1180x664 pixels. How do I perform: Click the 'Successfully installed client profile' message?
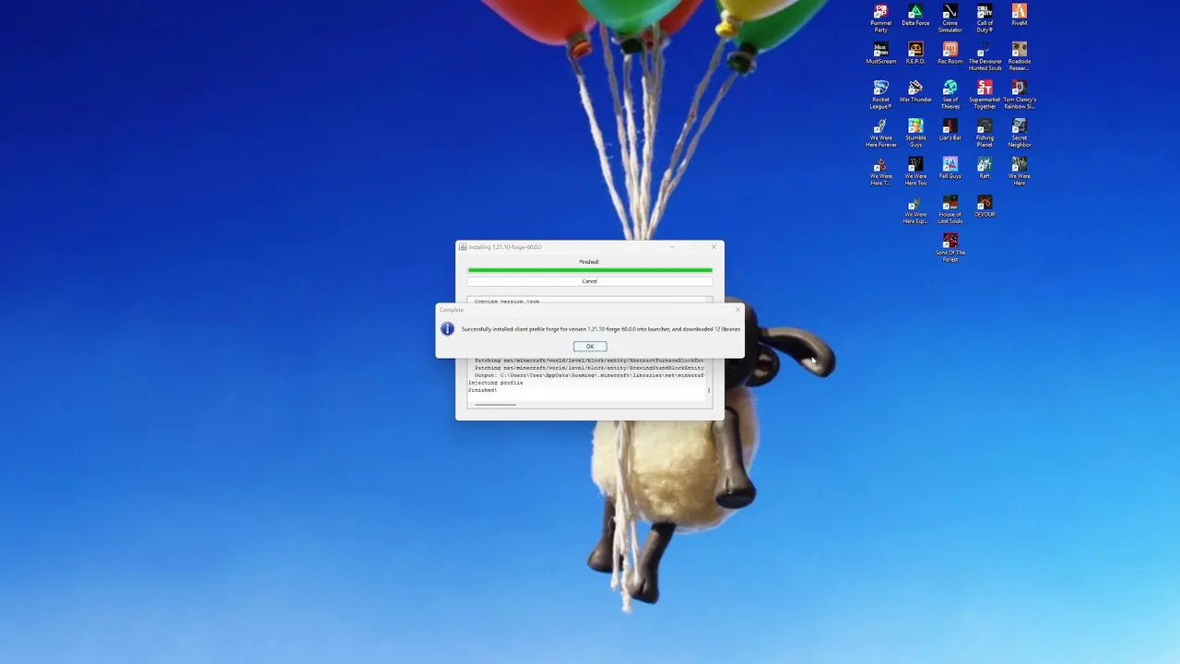(x=600, y=329)
